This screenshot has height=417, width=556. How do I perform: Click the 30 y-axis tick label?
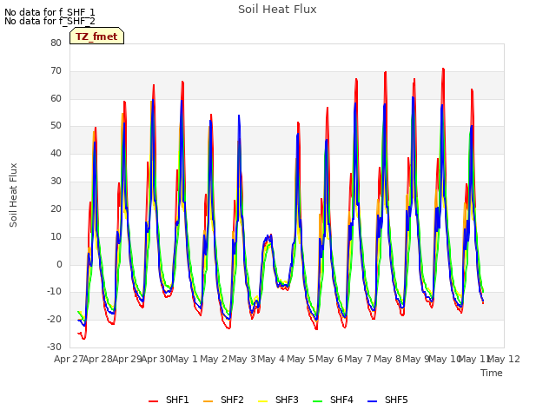(56, 182)
